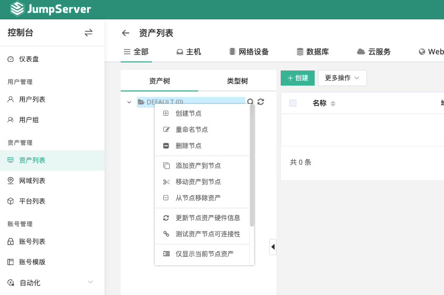Open 网域列表 in the sidebar
This screenshot has height=295, width=444.
point(32,181)
